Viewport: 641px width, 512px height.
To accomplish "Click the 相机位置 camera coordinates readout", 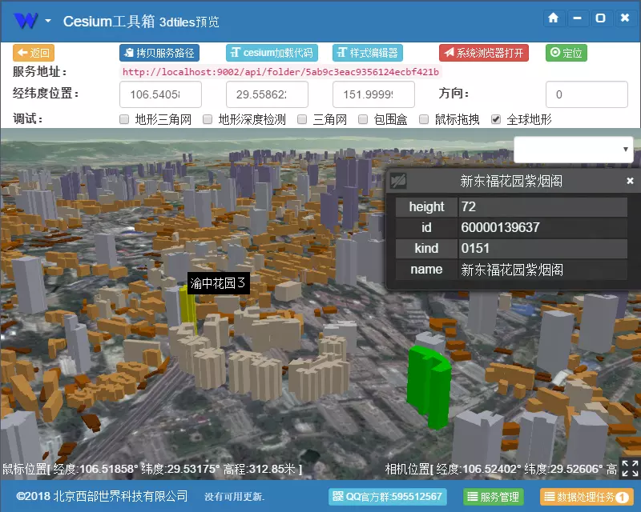I will (x=501, y=469).
